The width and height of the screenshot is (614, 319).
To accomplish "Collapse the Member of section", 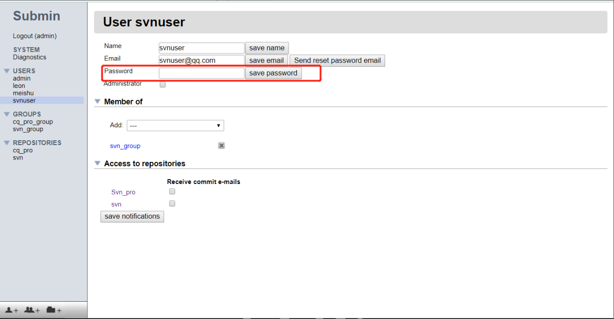I will point(97,101).
